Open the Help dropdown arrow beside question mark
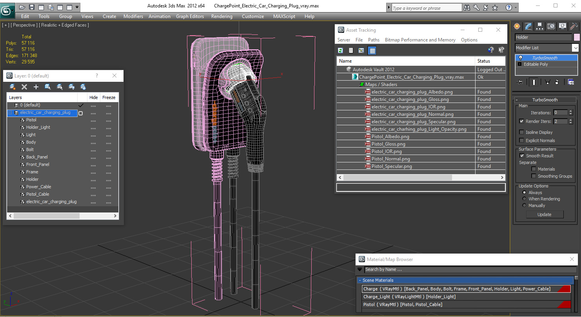581x317 pixels. click(516, 7)
